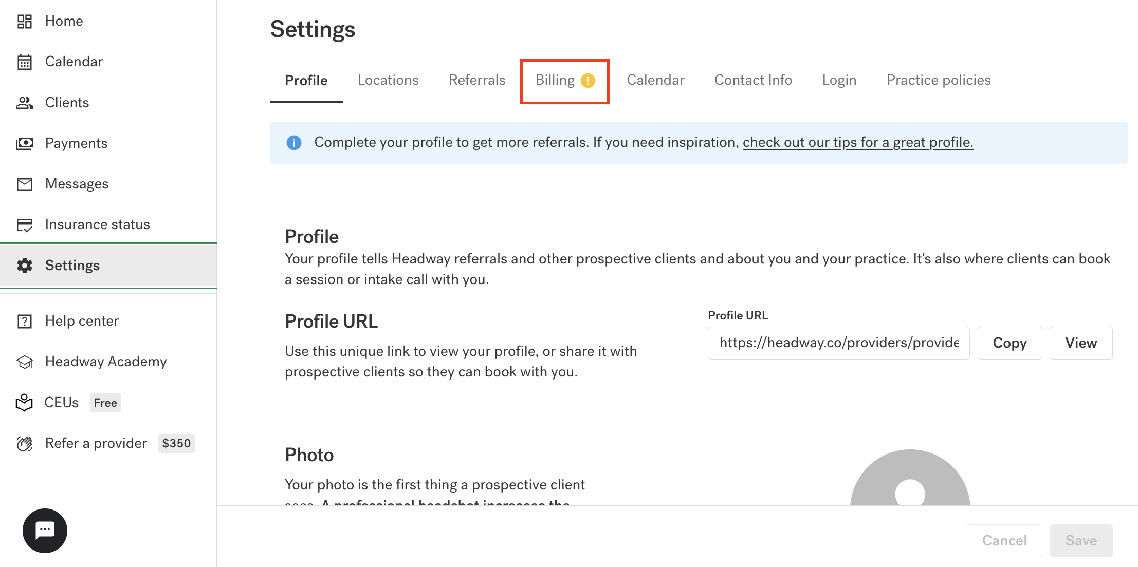1138x567 pixels.
Task: Open the Home section from the sidebar
Action: (64, 21)
